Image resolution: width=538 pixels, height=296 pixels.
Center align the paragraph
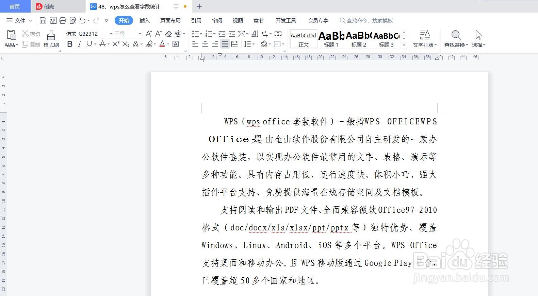click(205, 44)
